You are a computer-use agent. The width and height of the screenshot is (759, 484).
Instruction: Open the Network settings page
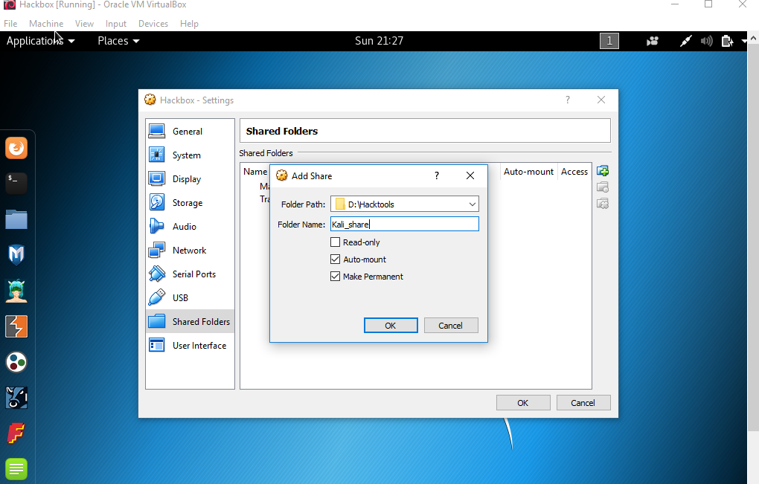[190, 251]
